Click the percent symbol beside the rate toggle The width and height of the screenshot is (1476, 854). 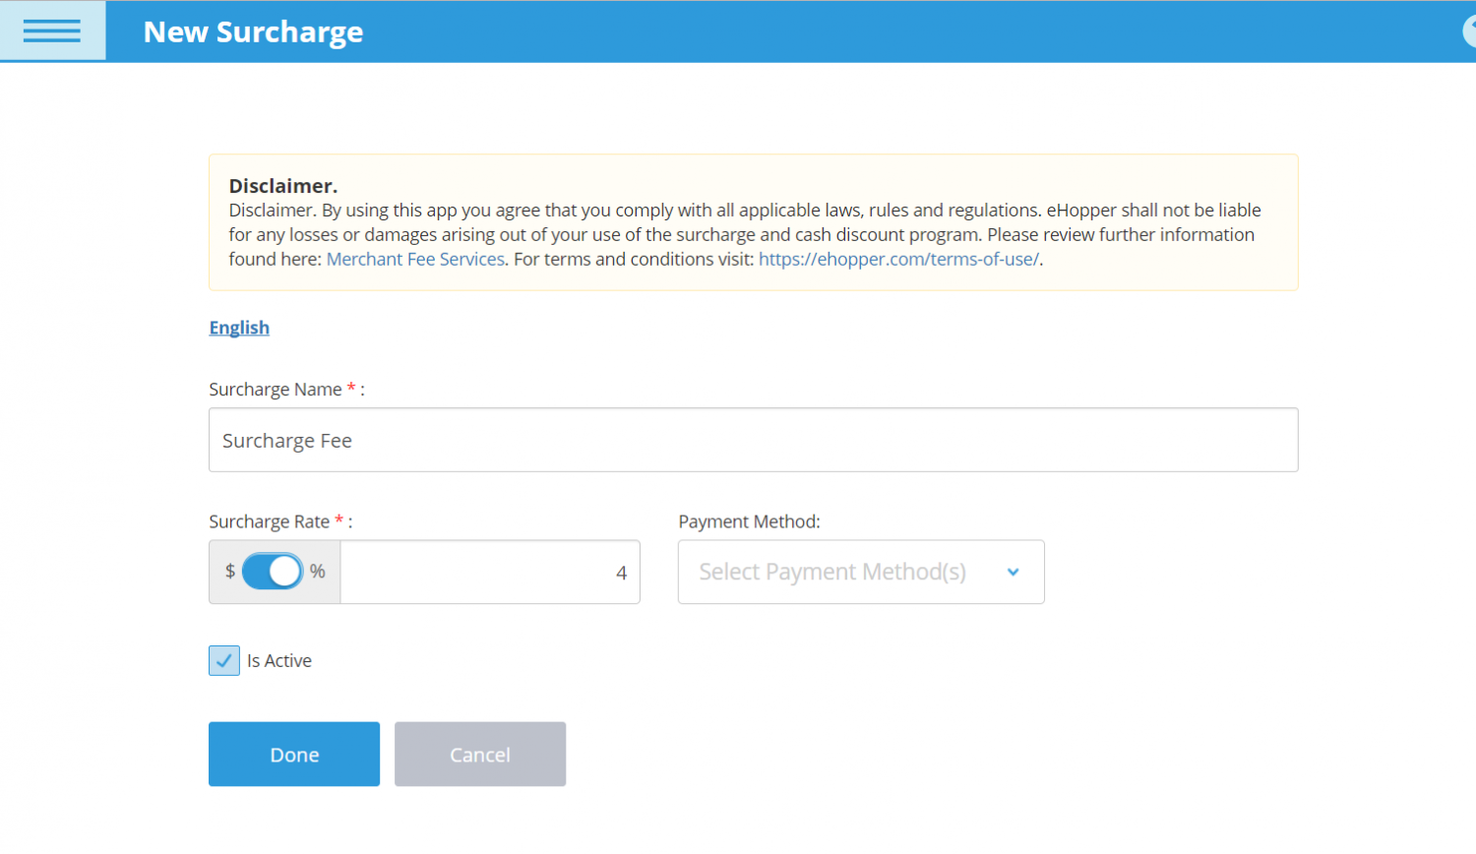[x=318, y=572]
